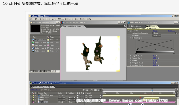Screen dimensions: 179x105
Task: Open Animation Presets dropdown in Effect Controls
Action: 164,33
